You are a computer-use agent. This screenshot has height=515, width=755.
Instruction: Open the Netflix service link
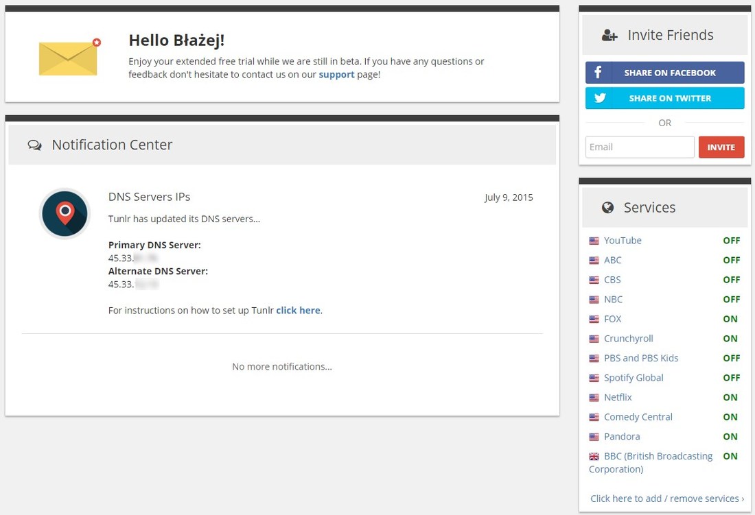[x=618, y=398]
